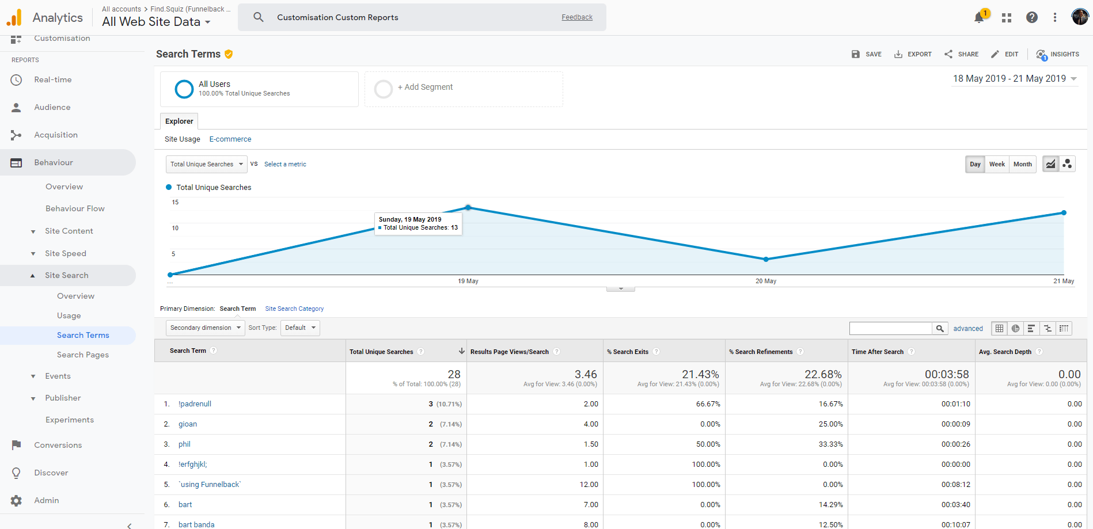1093x529 pixels.
Task: Open the date range selector
Action: coord(1015,78)
